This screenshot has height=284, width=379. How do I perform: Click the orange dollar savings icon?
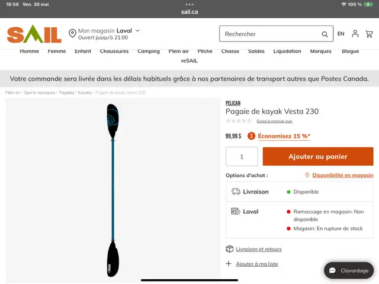pos(251,136)
